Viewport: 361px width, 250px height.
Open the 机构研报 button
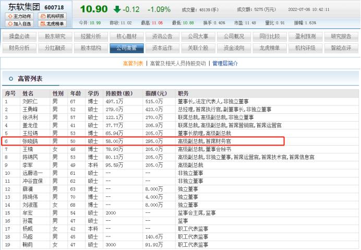click(x=53, y=16)
